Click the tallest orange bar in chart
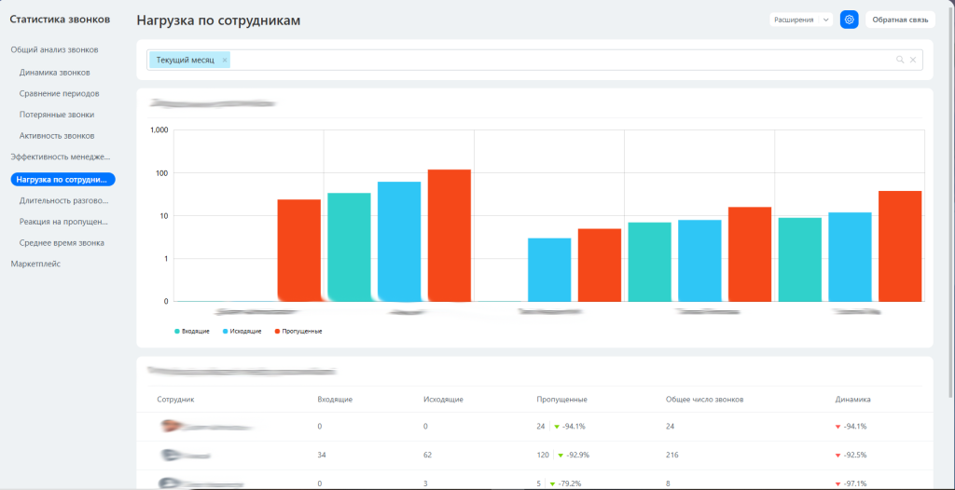Viewport: 955px width, 490px height. (449, 235)
